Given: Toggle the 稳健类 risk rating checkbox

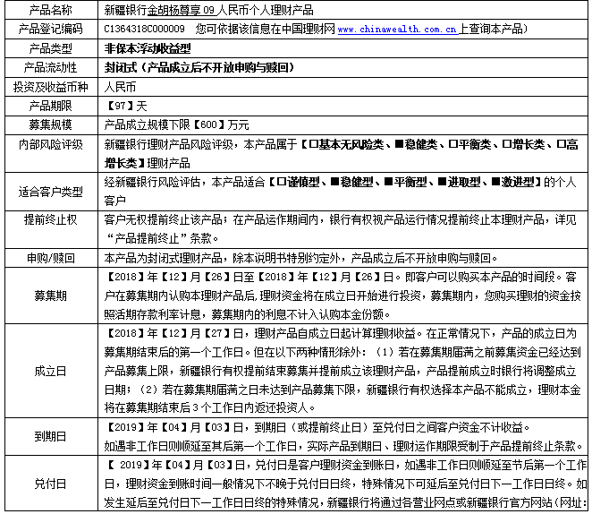Looking at the screenshot, I should (x=399, y=144).
